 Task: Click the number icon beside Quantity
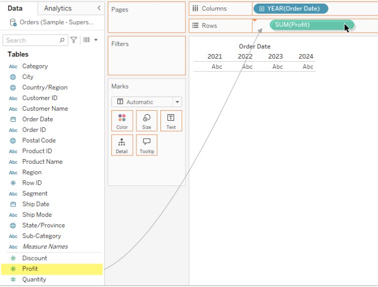click(13, 279)
